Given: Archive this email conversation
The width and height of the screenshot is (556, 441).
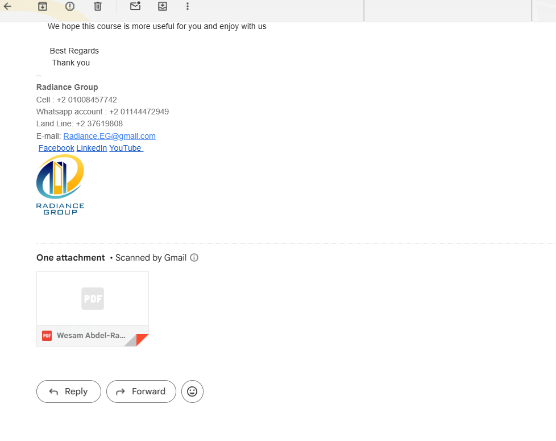Looking at the screenshot, I should (43, 6).
